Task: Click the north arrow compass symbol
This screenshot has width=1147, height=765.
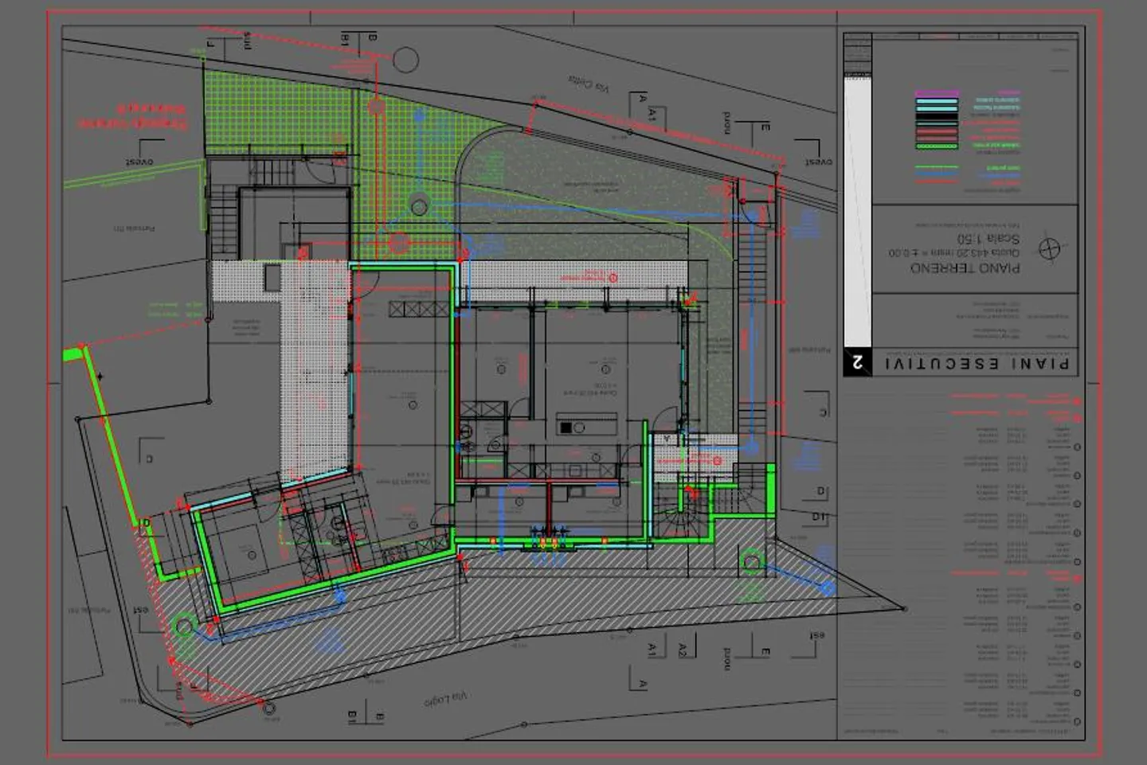Action: click(1050, 249)
